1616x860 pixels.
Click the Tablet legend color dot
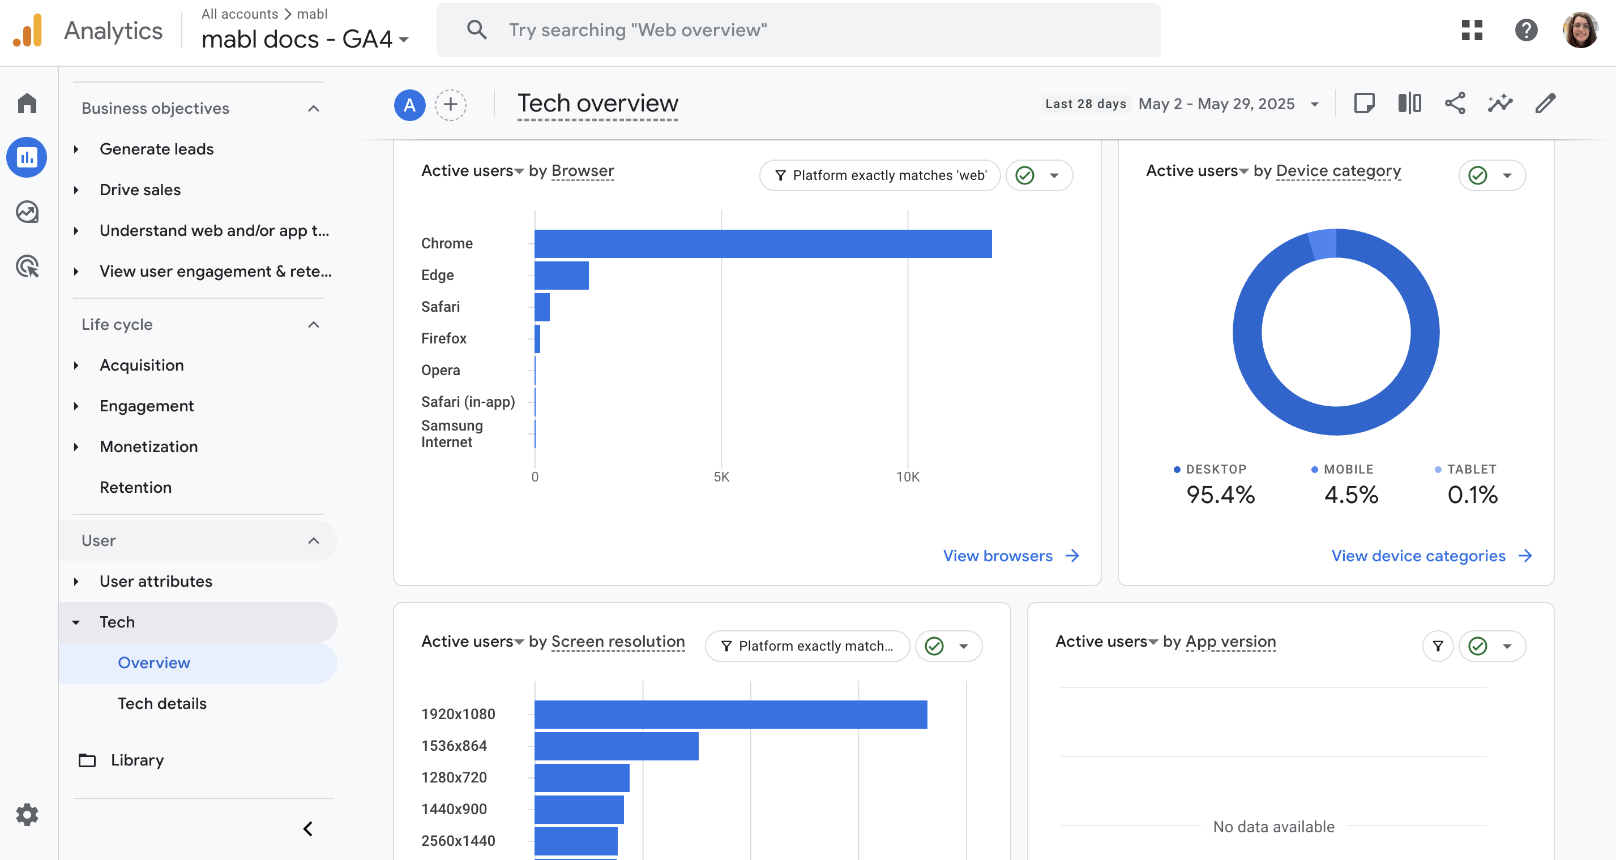[x=1438, y=470]
